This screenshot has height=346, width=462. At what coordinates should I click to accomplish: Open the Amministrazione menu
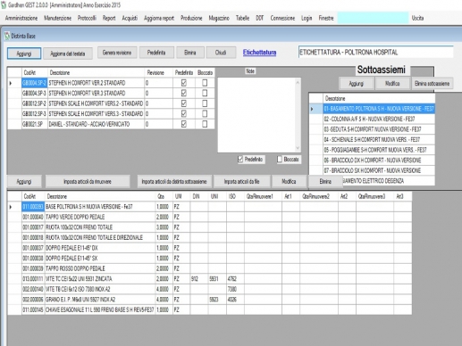tap(21, 18)
